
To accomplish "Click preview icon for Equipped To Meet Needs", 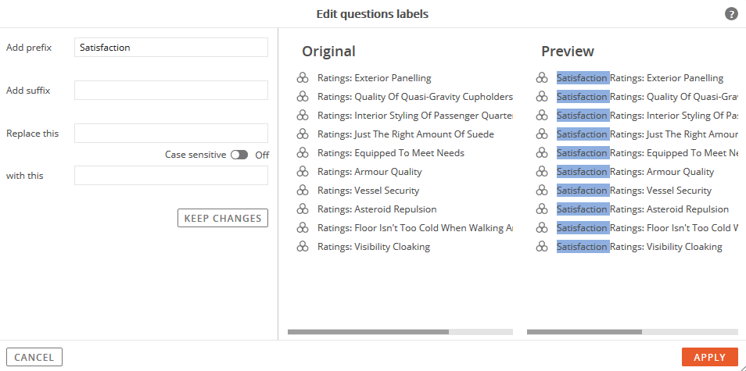I will pyautogui.click(x=542, y=153).
